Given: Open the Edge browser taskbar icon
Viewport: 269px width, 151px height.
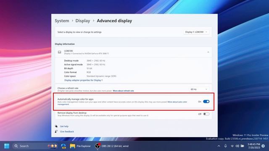Looking at the screenshot, I should 63,146.
